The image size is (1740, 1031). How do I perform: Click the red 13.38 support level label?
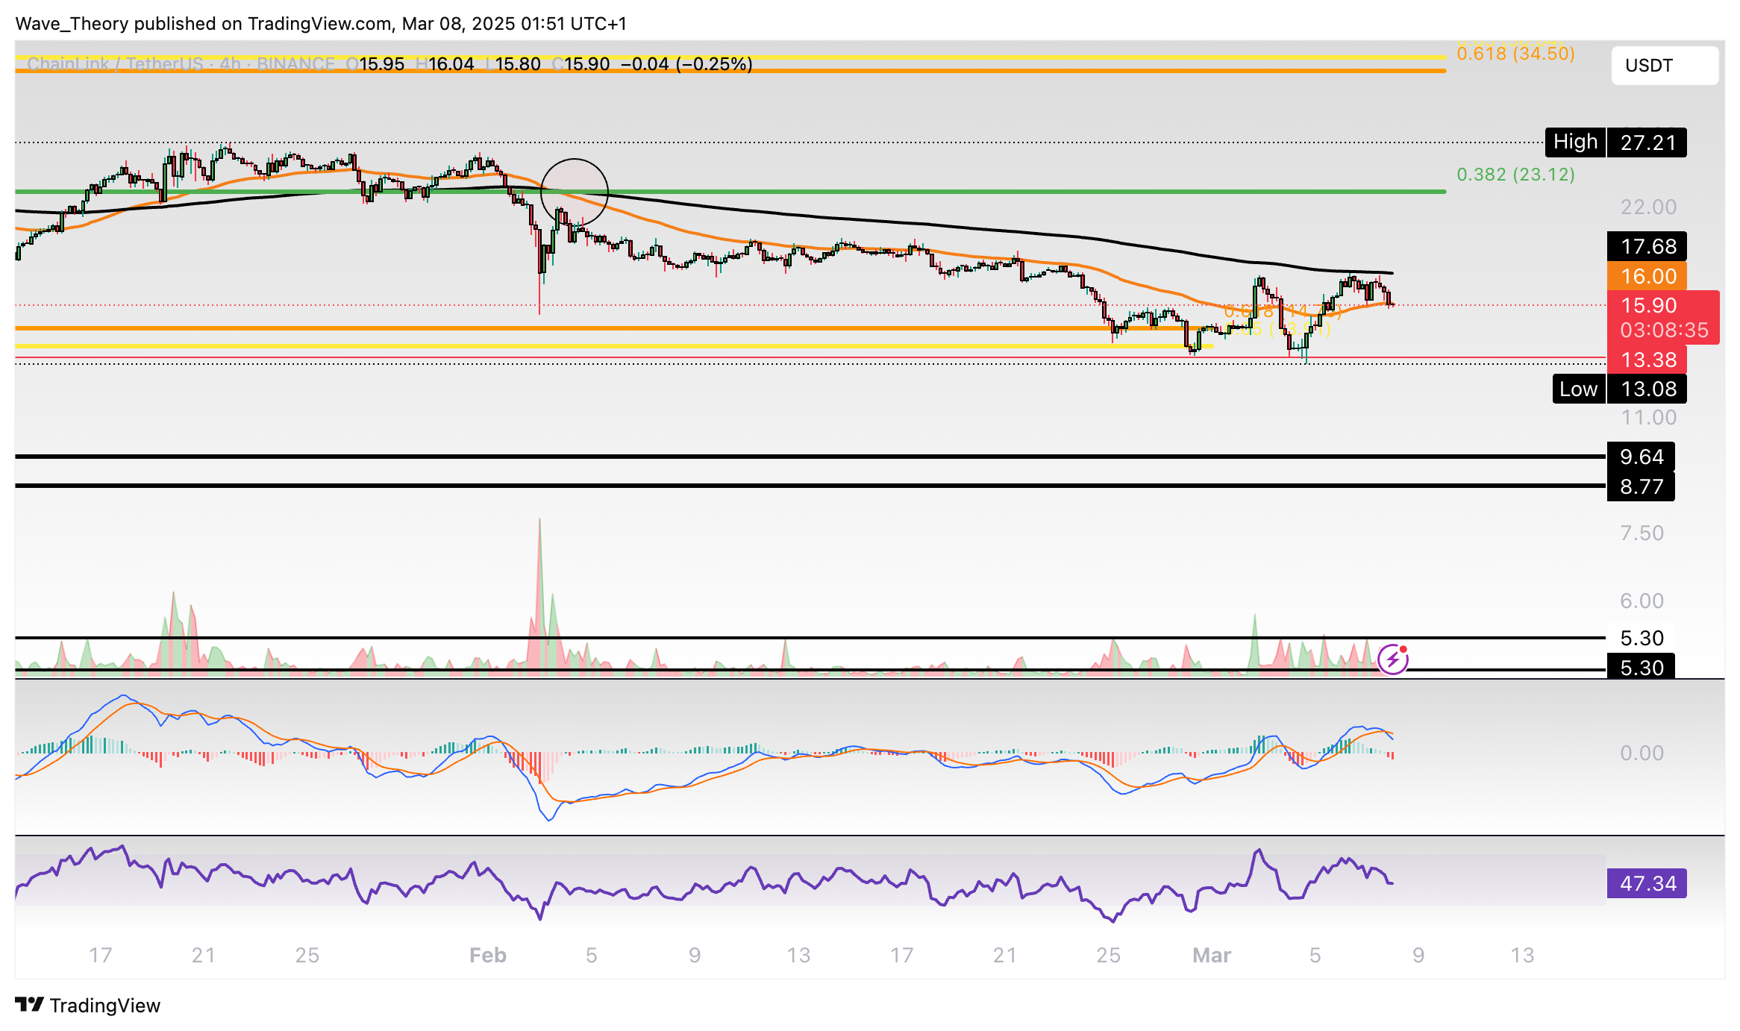coord(1647,360)
